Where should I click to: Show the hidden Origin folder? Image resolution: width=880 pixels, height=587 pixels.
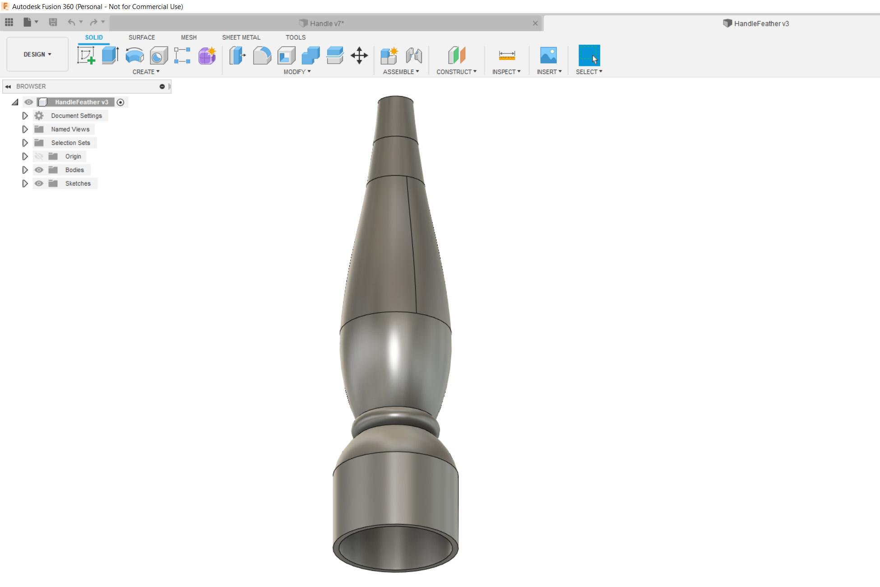(x=39, y=156)
